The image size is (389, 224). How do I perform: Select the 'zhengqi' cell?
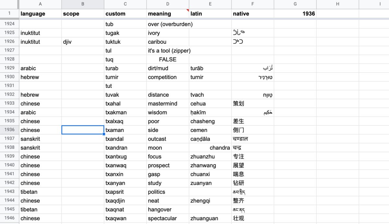(x=210, y=201)
